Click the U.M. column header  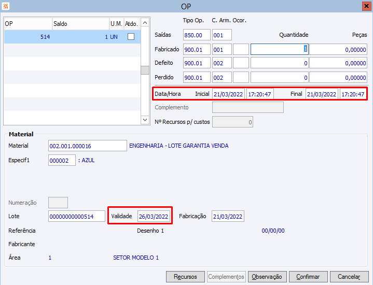point(117,24)
